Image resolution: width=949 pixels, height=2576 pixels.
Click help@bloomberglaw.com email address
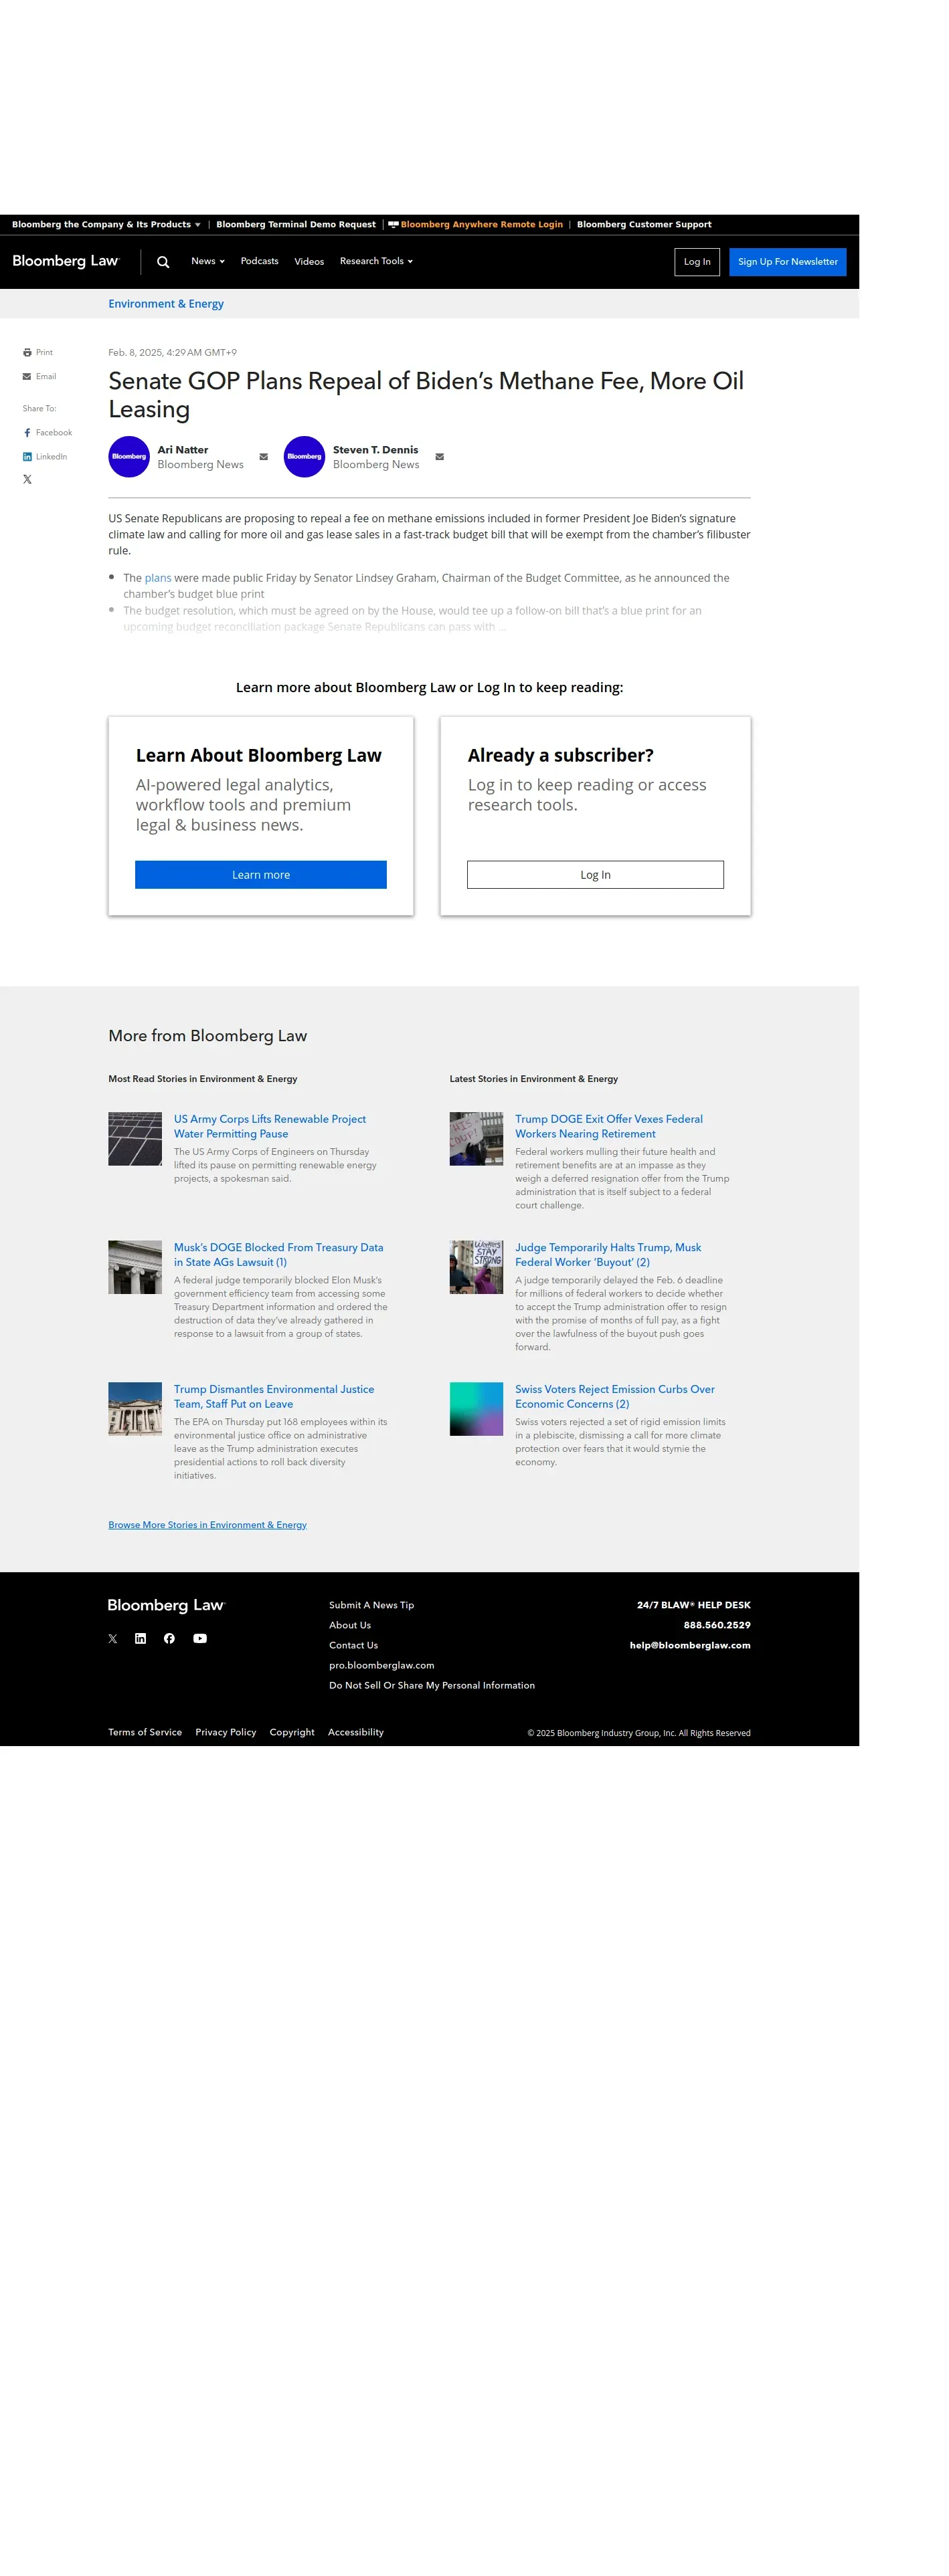pos(690,1645)
